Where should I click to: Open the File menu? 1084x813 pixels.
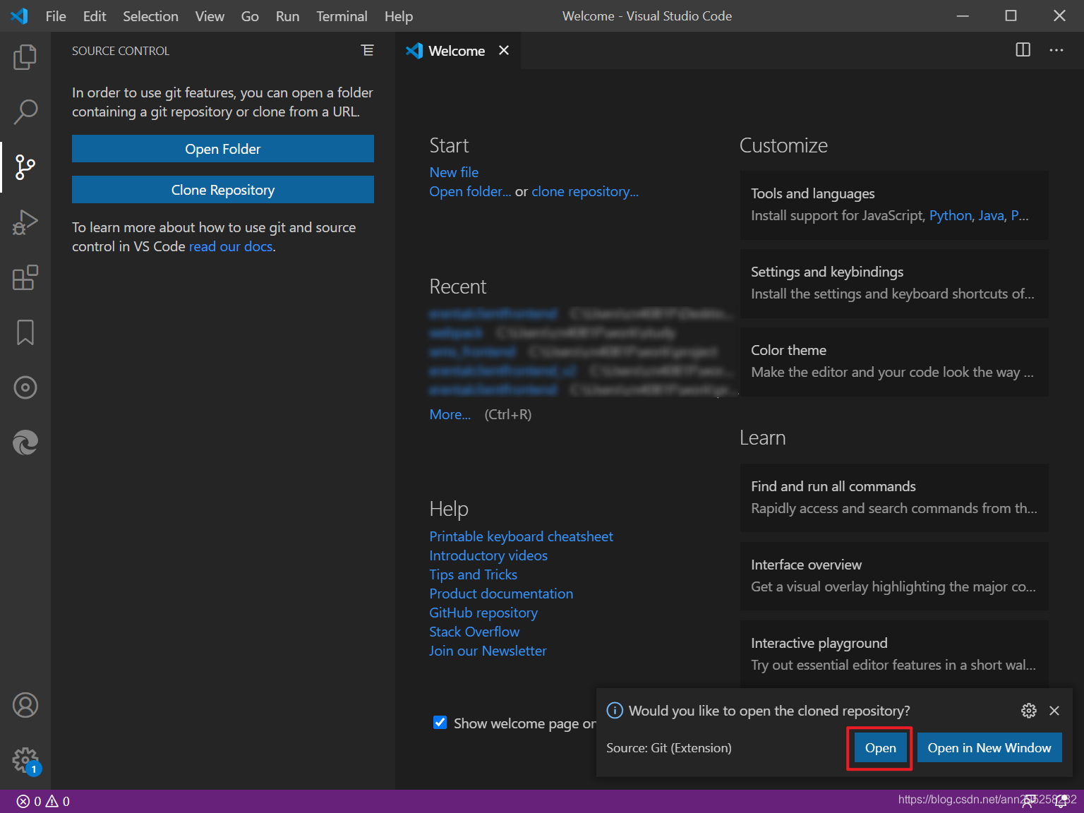click(56, 16)
